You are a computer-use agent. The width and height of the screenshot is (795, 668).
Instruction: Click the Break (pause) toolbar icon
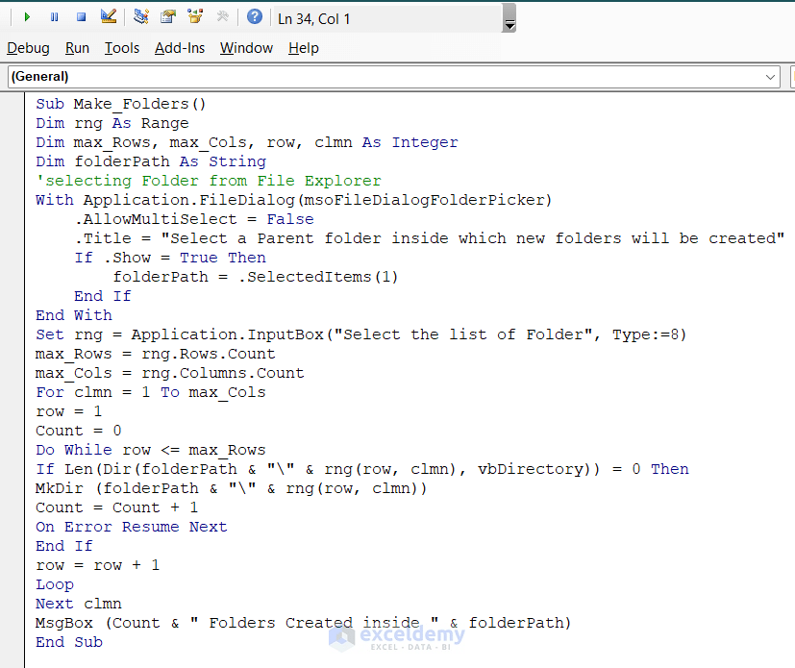tap(54, 17)
